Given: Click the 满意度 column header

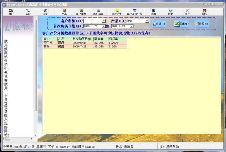Looking at the screenshot, I should coord(101,39).
